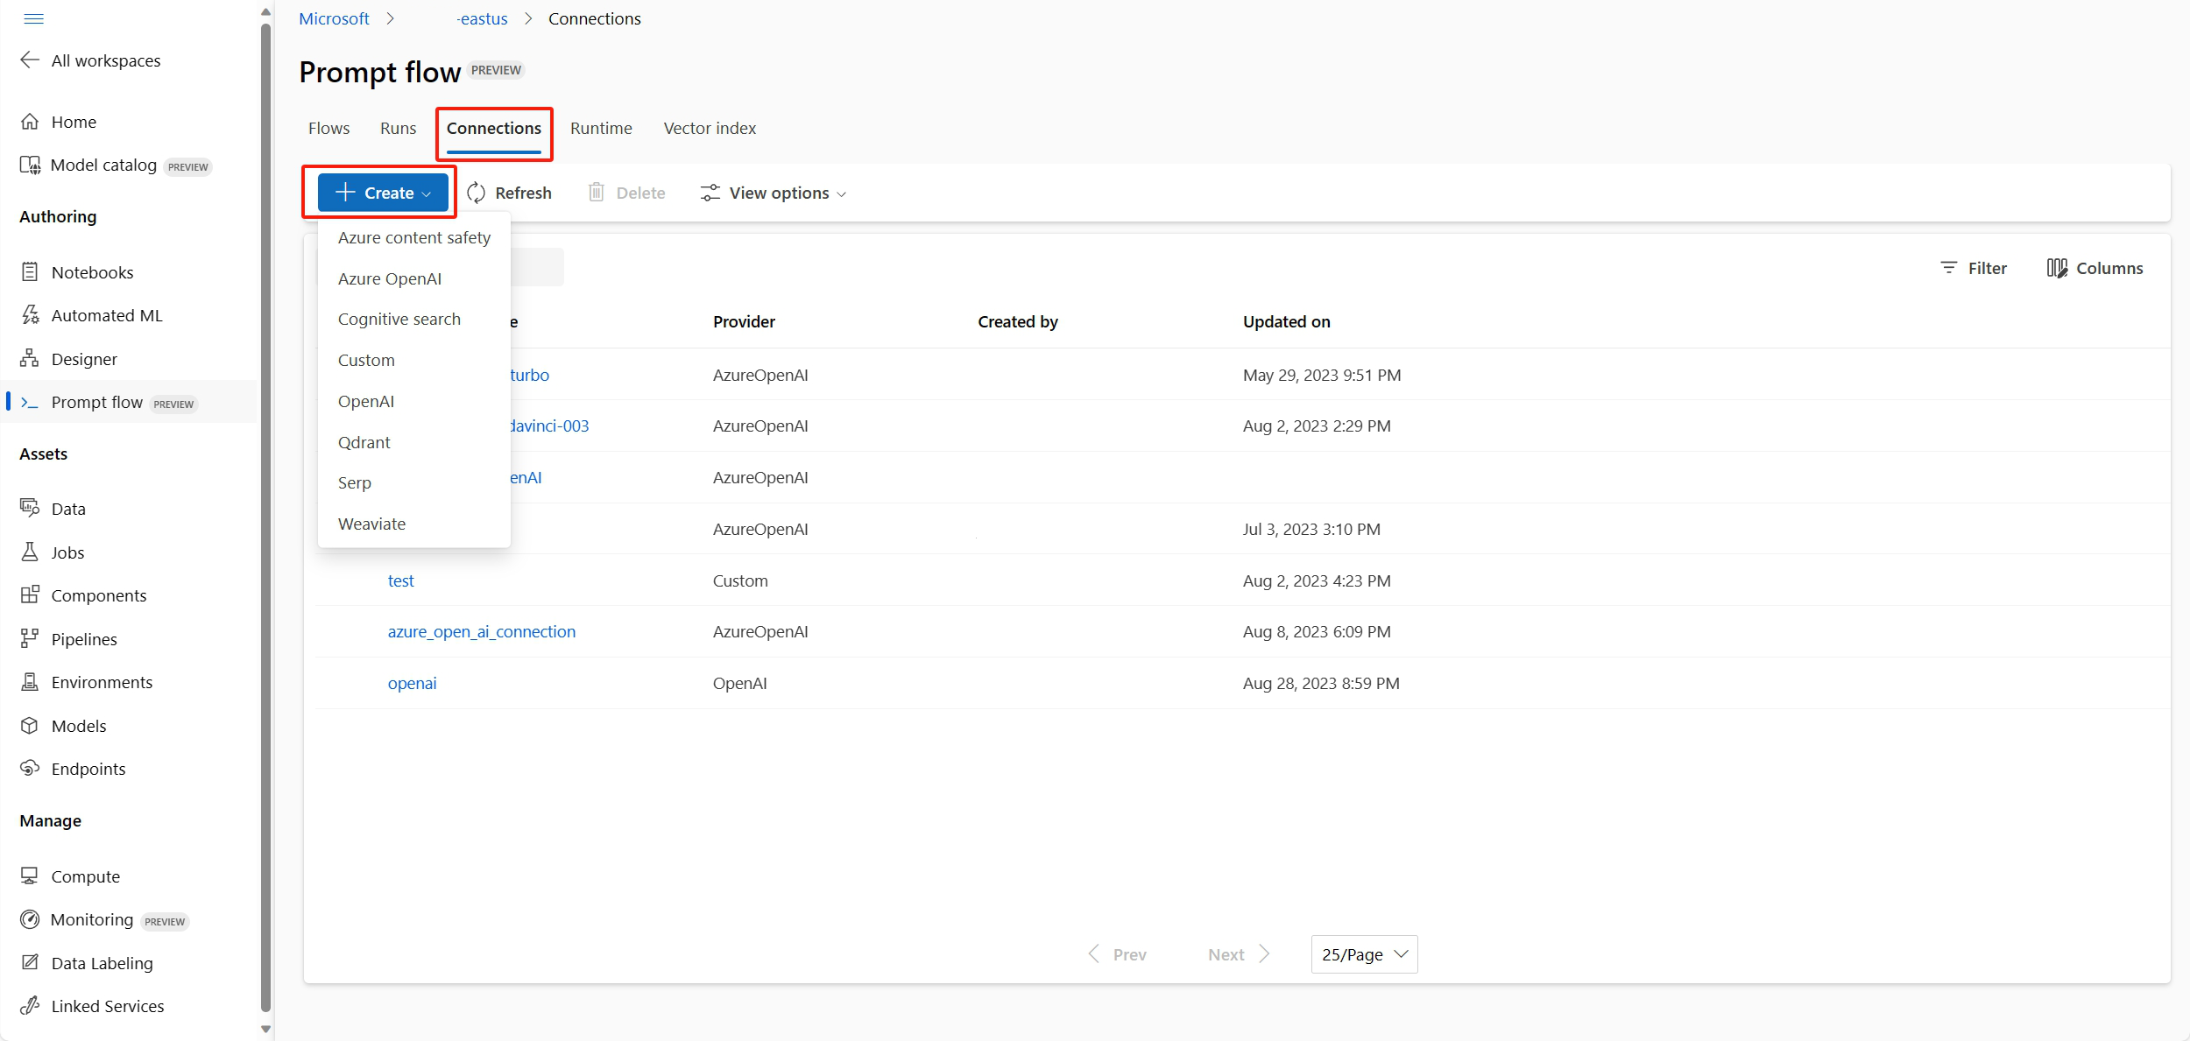Click the Filter button
The image size is (2190, 1041).
[1974, 268]
